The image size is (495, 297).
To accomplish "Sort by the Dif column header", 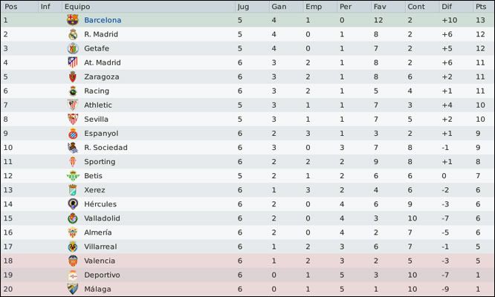I will (x=447, y=7).
